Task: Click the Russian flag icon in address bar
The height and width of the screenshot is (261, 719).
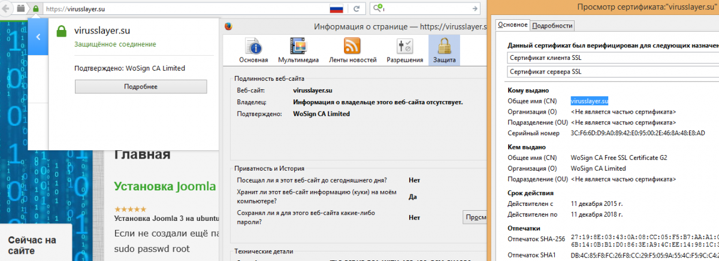Action: click(x=336, y=9)
